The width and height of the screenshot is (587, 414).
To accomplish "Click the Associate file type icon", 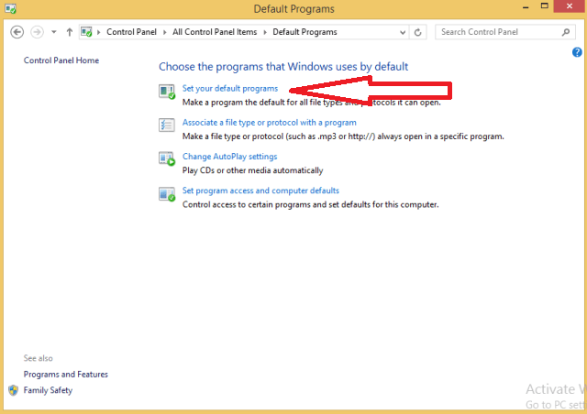I will pos(167,125).
